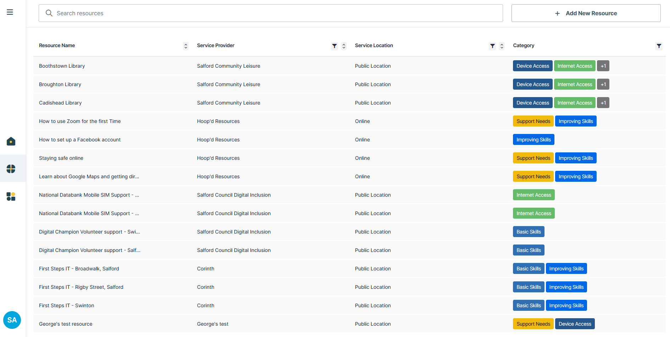The height and width of the screenshot is (337, 670).
Task: Open Learn about Google Maps resource
Action: tap(89, 176)
